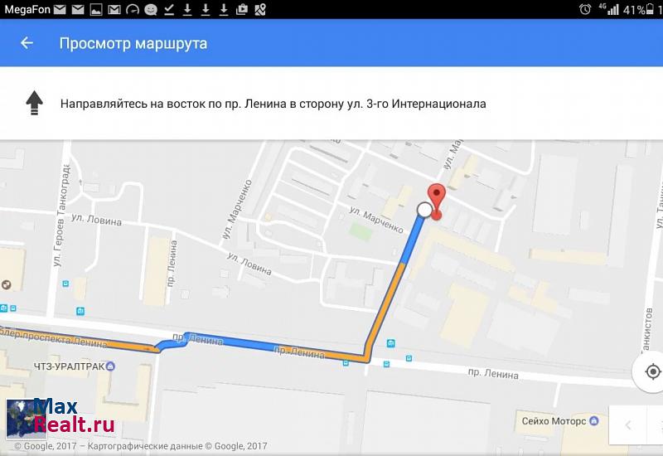Image resolution: width=663 pixels, height=456 pixels.
Task: Open the alarm icon in status bar
Action: pos(585,9)
